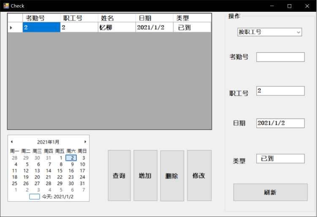Minimize the Check window
Screen dimensions: 317x217
click(x=272, y=6)
